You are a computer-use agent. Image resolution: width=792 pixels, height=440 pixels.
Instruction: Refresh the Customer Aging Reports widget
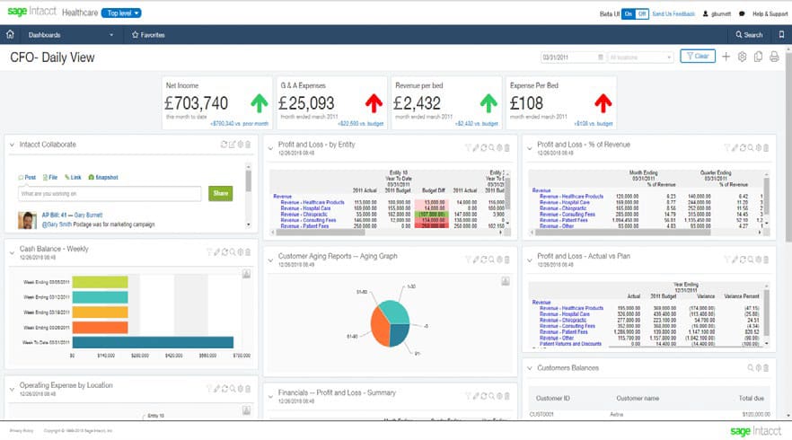point(484,260)
